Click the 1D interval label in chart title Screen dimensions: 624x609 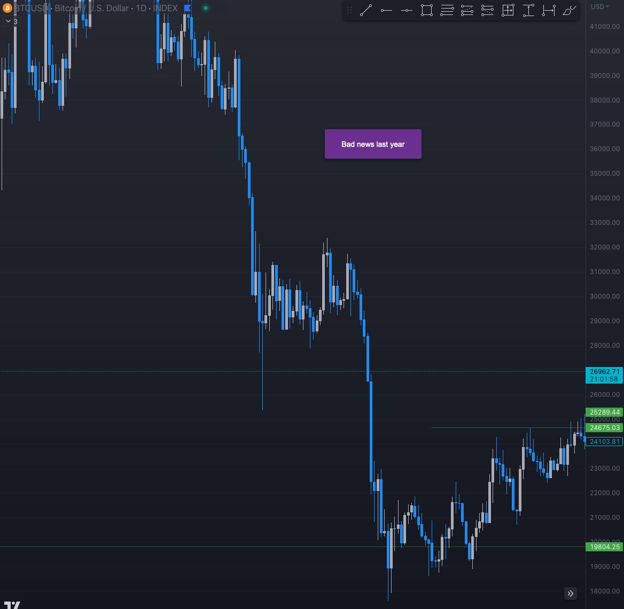[141, 8]
